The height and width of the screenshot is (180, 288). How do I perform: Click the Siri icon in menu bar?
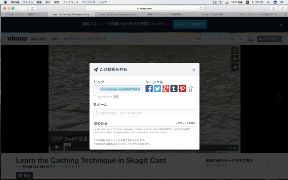pos(275,2)
